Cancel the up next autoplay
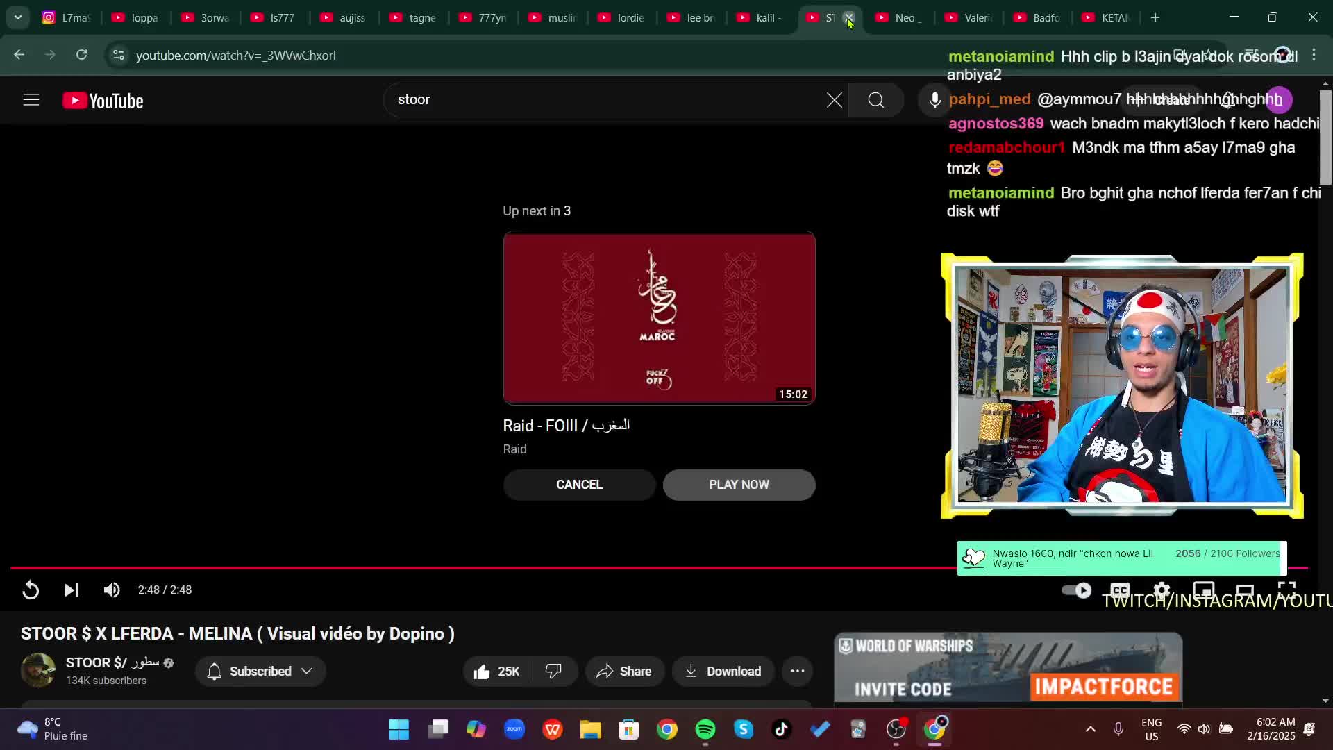1333x750 pixels. [579, 485]
